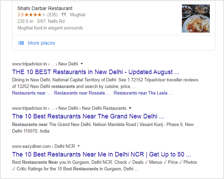Click the www.tripadvisor.in New Delhi breadcrumb URL

click(x=45, y=64)
